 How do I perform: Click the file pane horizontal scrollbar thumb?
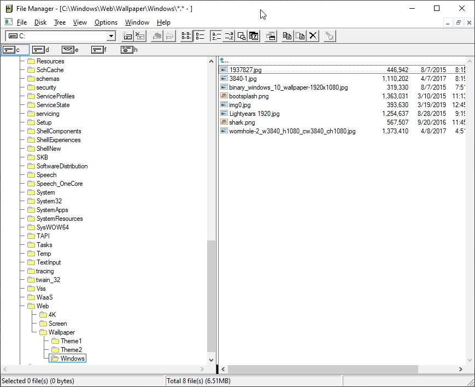(x=323, y=369)
